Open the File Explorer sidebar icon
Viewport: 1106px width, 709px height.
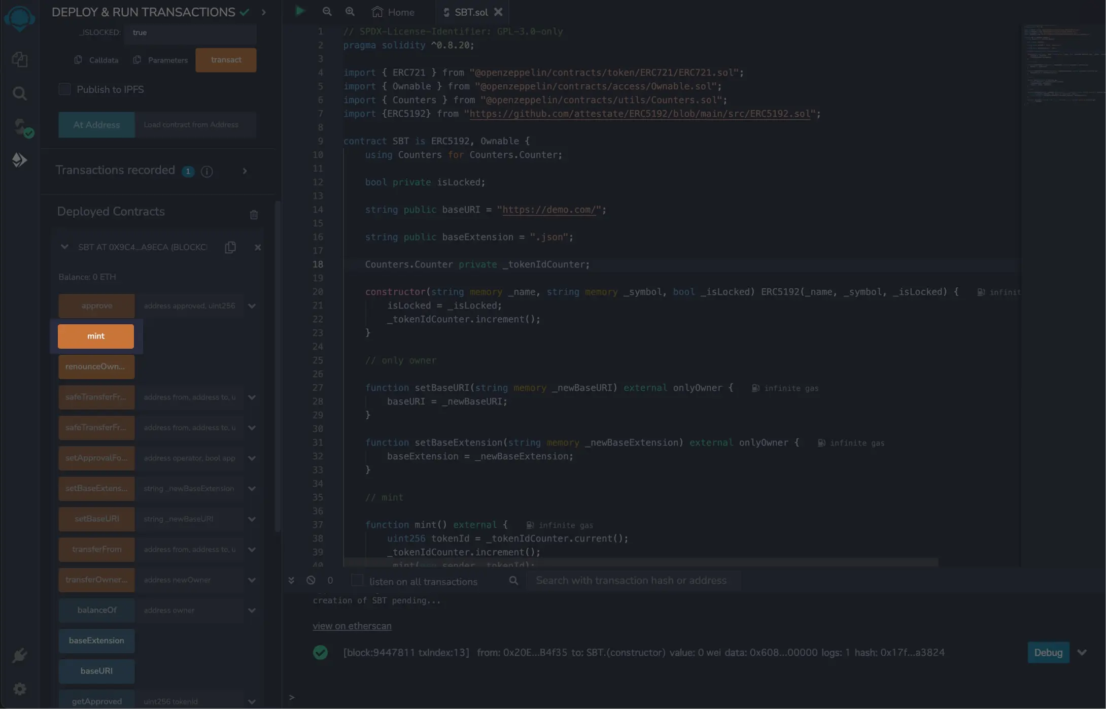(19, 59)
